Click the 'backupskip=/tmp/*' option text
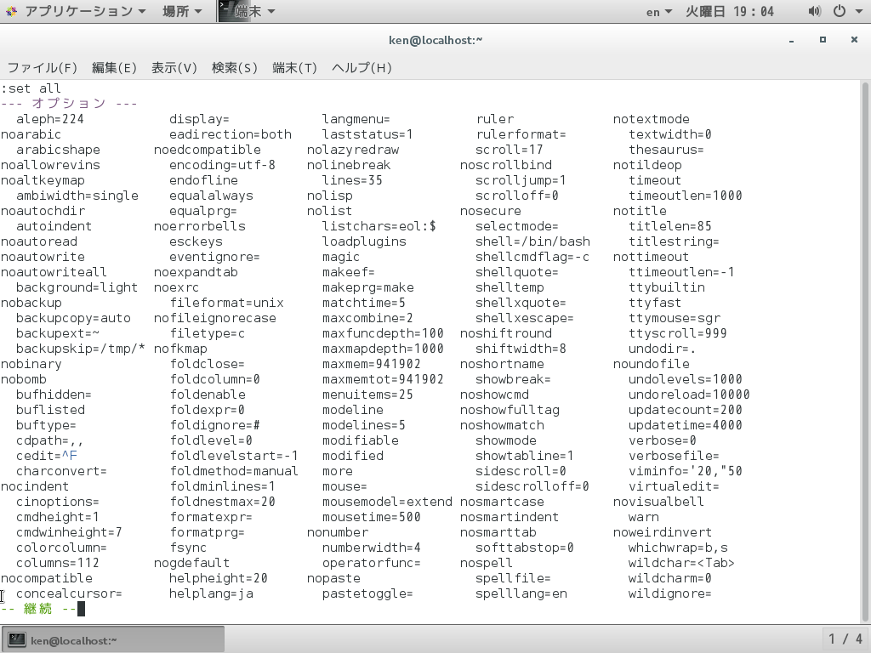Viewport: 871px width, 653px height. click(81, 349)
